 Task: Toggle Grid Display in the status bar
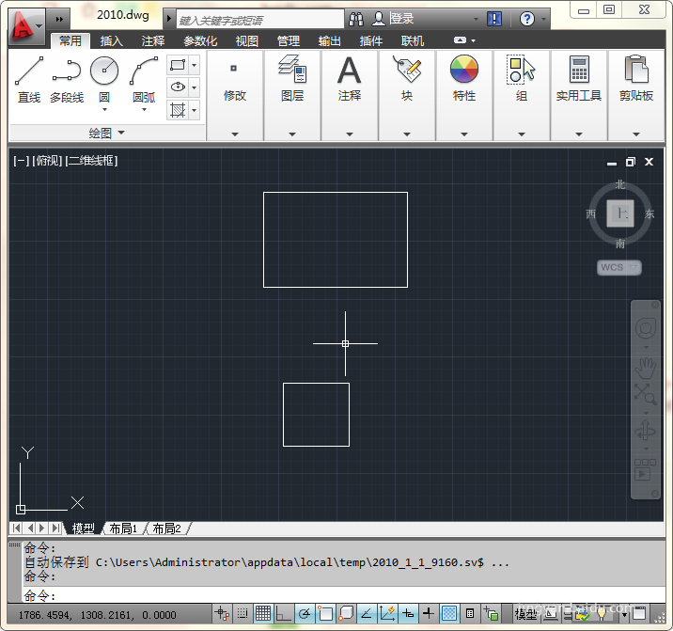[263, 614]
